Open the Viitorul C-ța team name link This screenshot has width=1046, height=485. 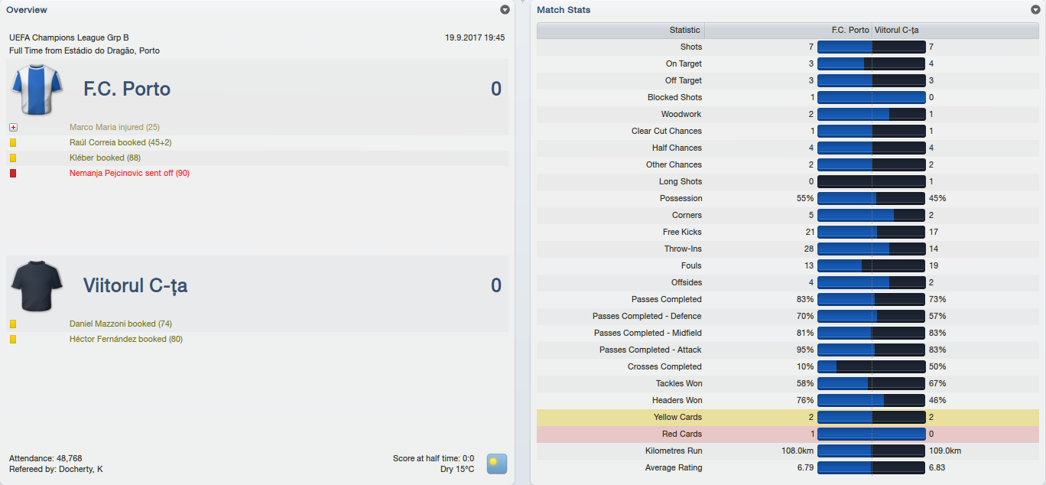135,286
